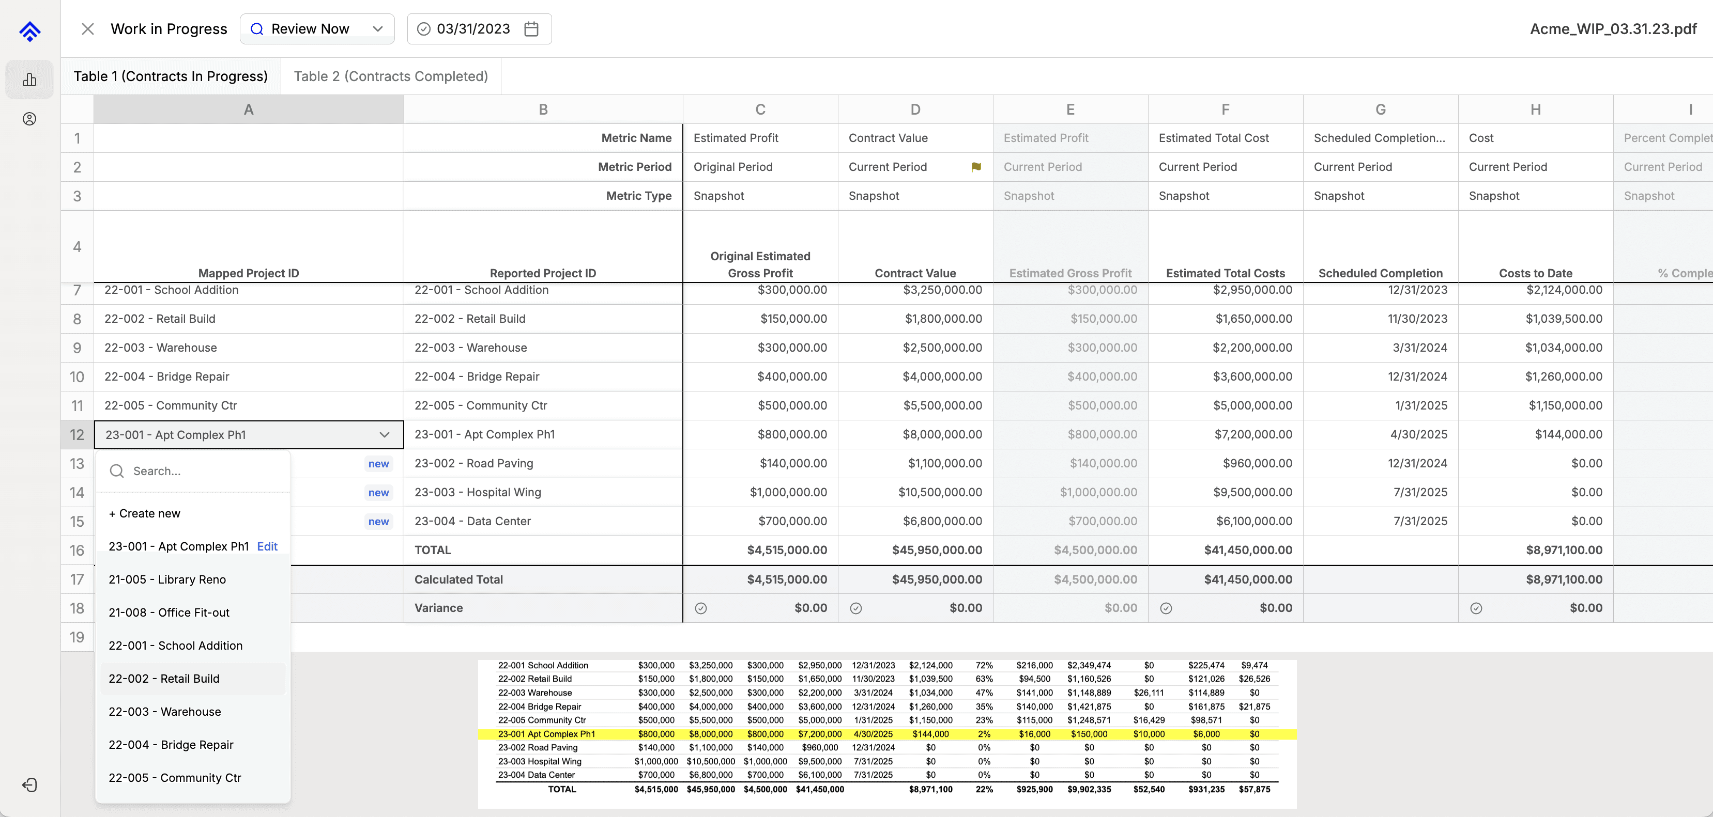
Task: Click the magnifier icon in dropdown search
Action: 117,471
